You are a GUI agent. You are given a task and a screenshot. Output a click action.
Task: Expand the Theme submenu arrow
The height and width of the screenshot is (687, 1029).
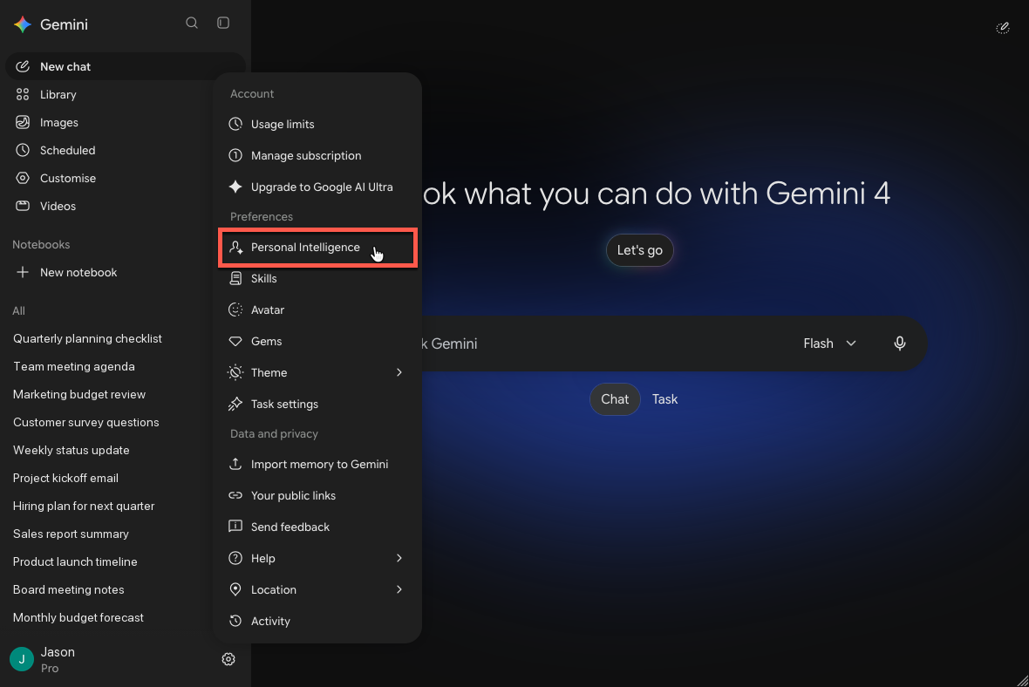[399, 372]
